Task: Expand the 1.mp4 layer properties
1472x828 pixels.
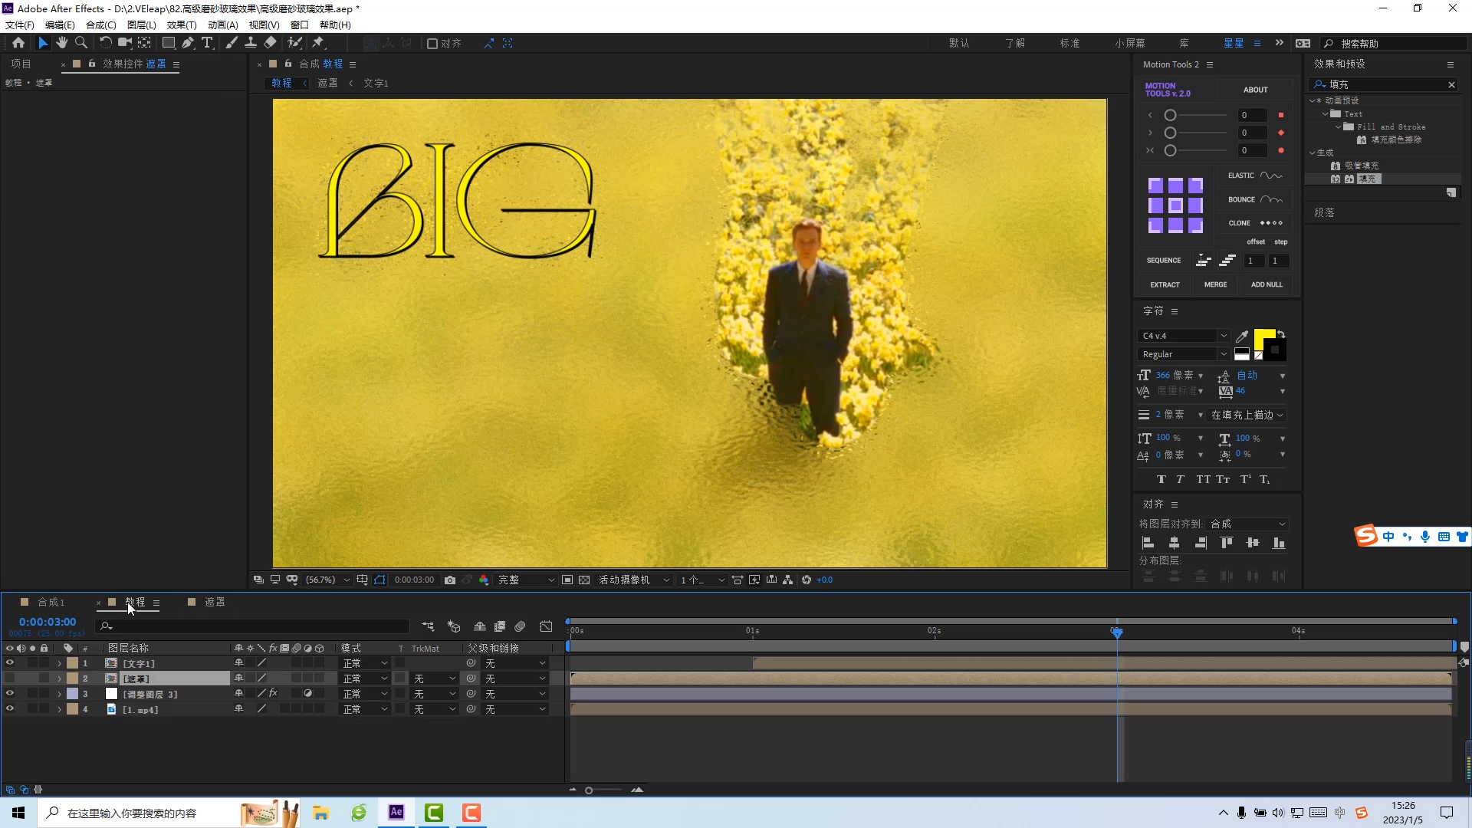Action: pyautogui.click(x=59, y=709)
